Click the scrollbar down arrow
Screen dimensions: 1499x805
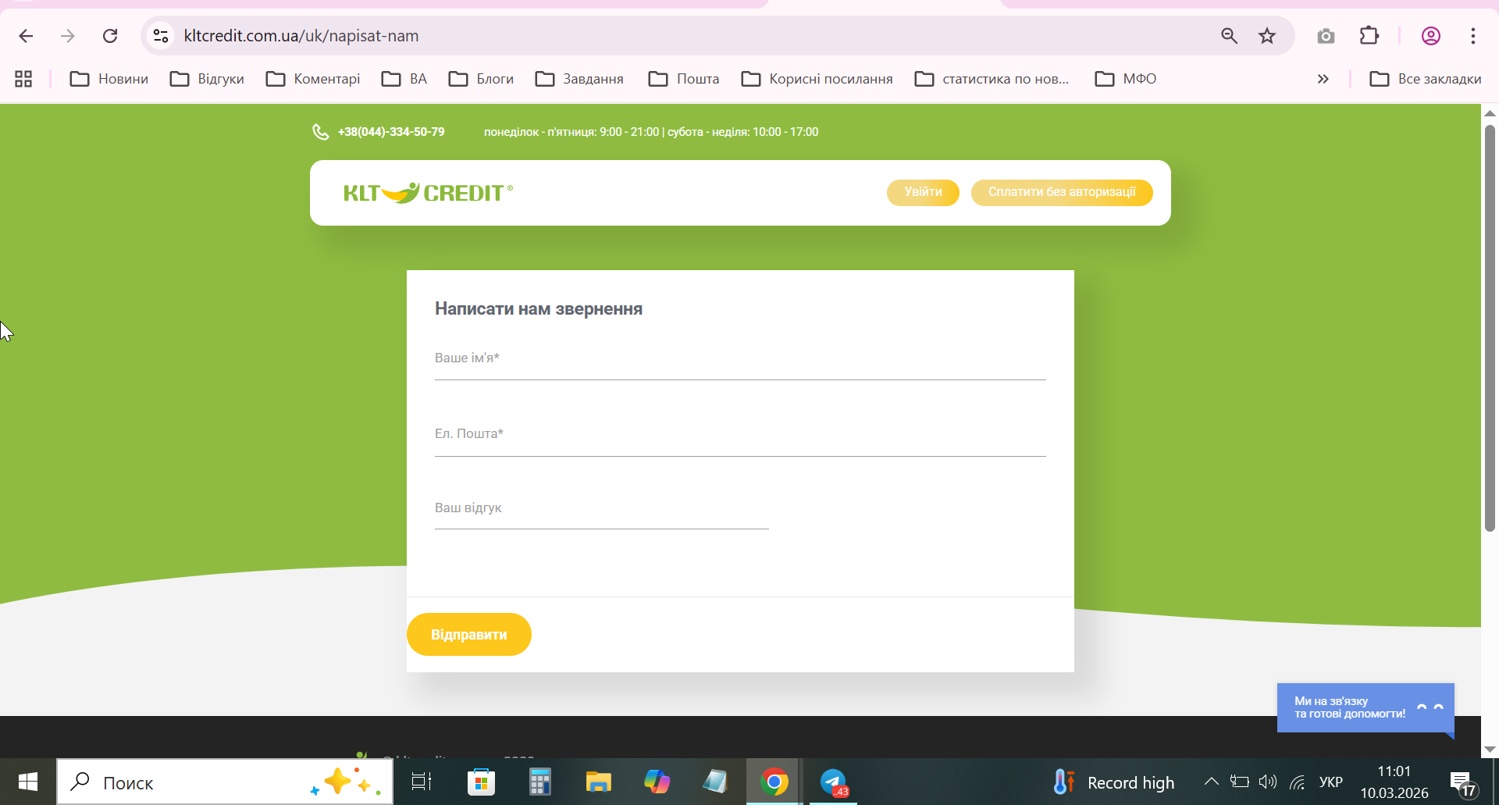pos(1490,750)
